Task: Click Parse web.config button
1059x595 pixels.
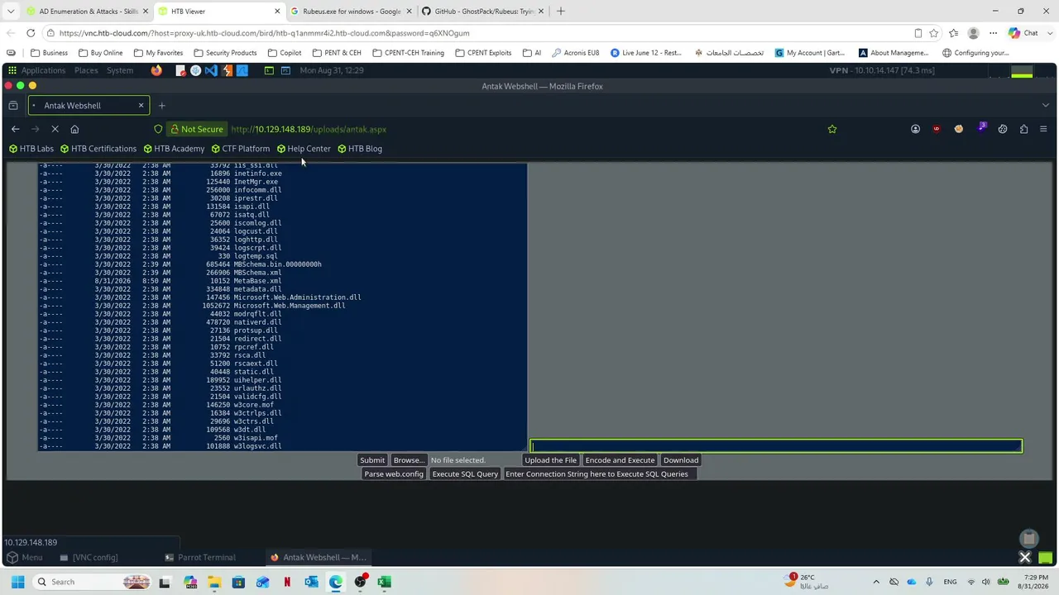Action: click(x=394, y=474)
